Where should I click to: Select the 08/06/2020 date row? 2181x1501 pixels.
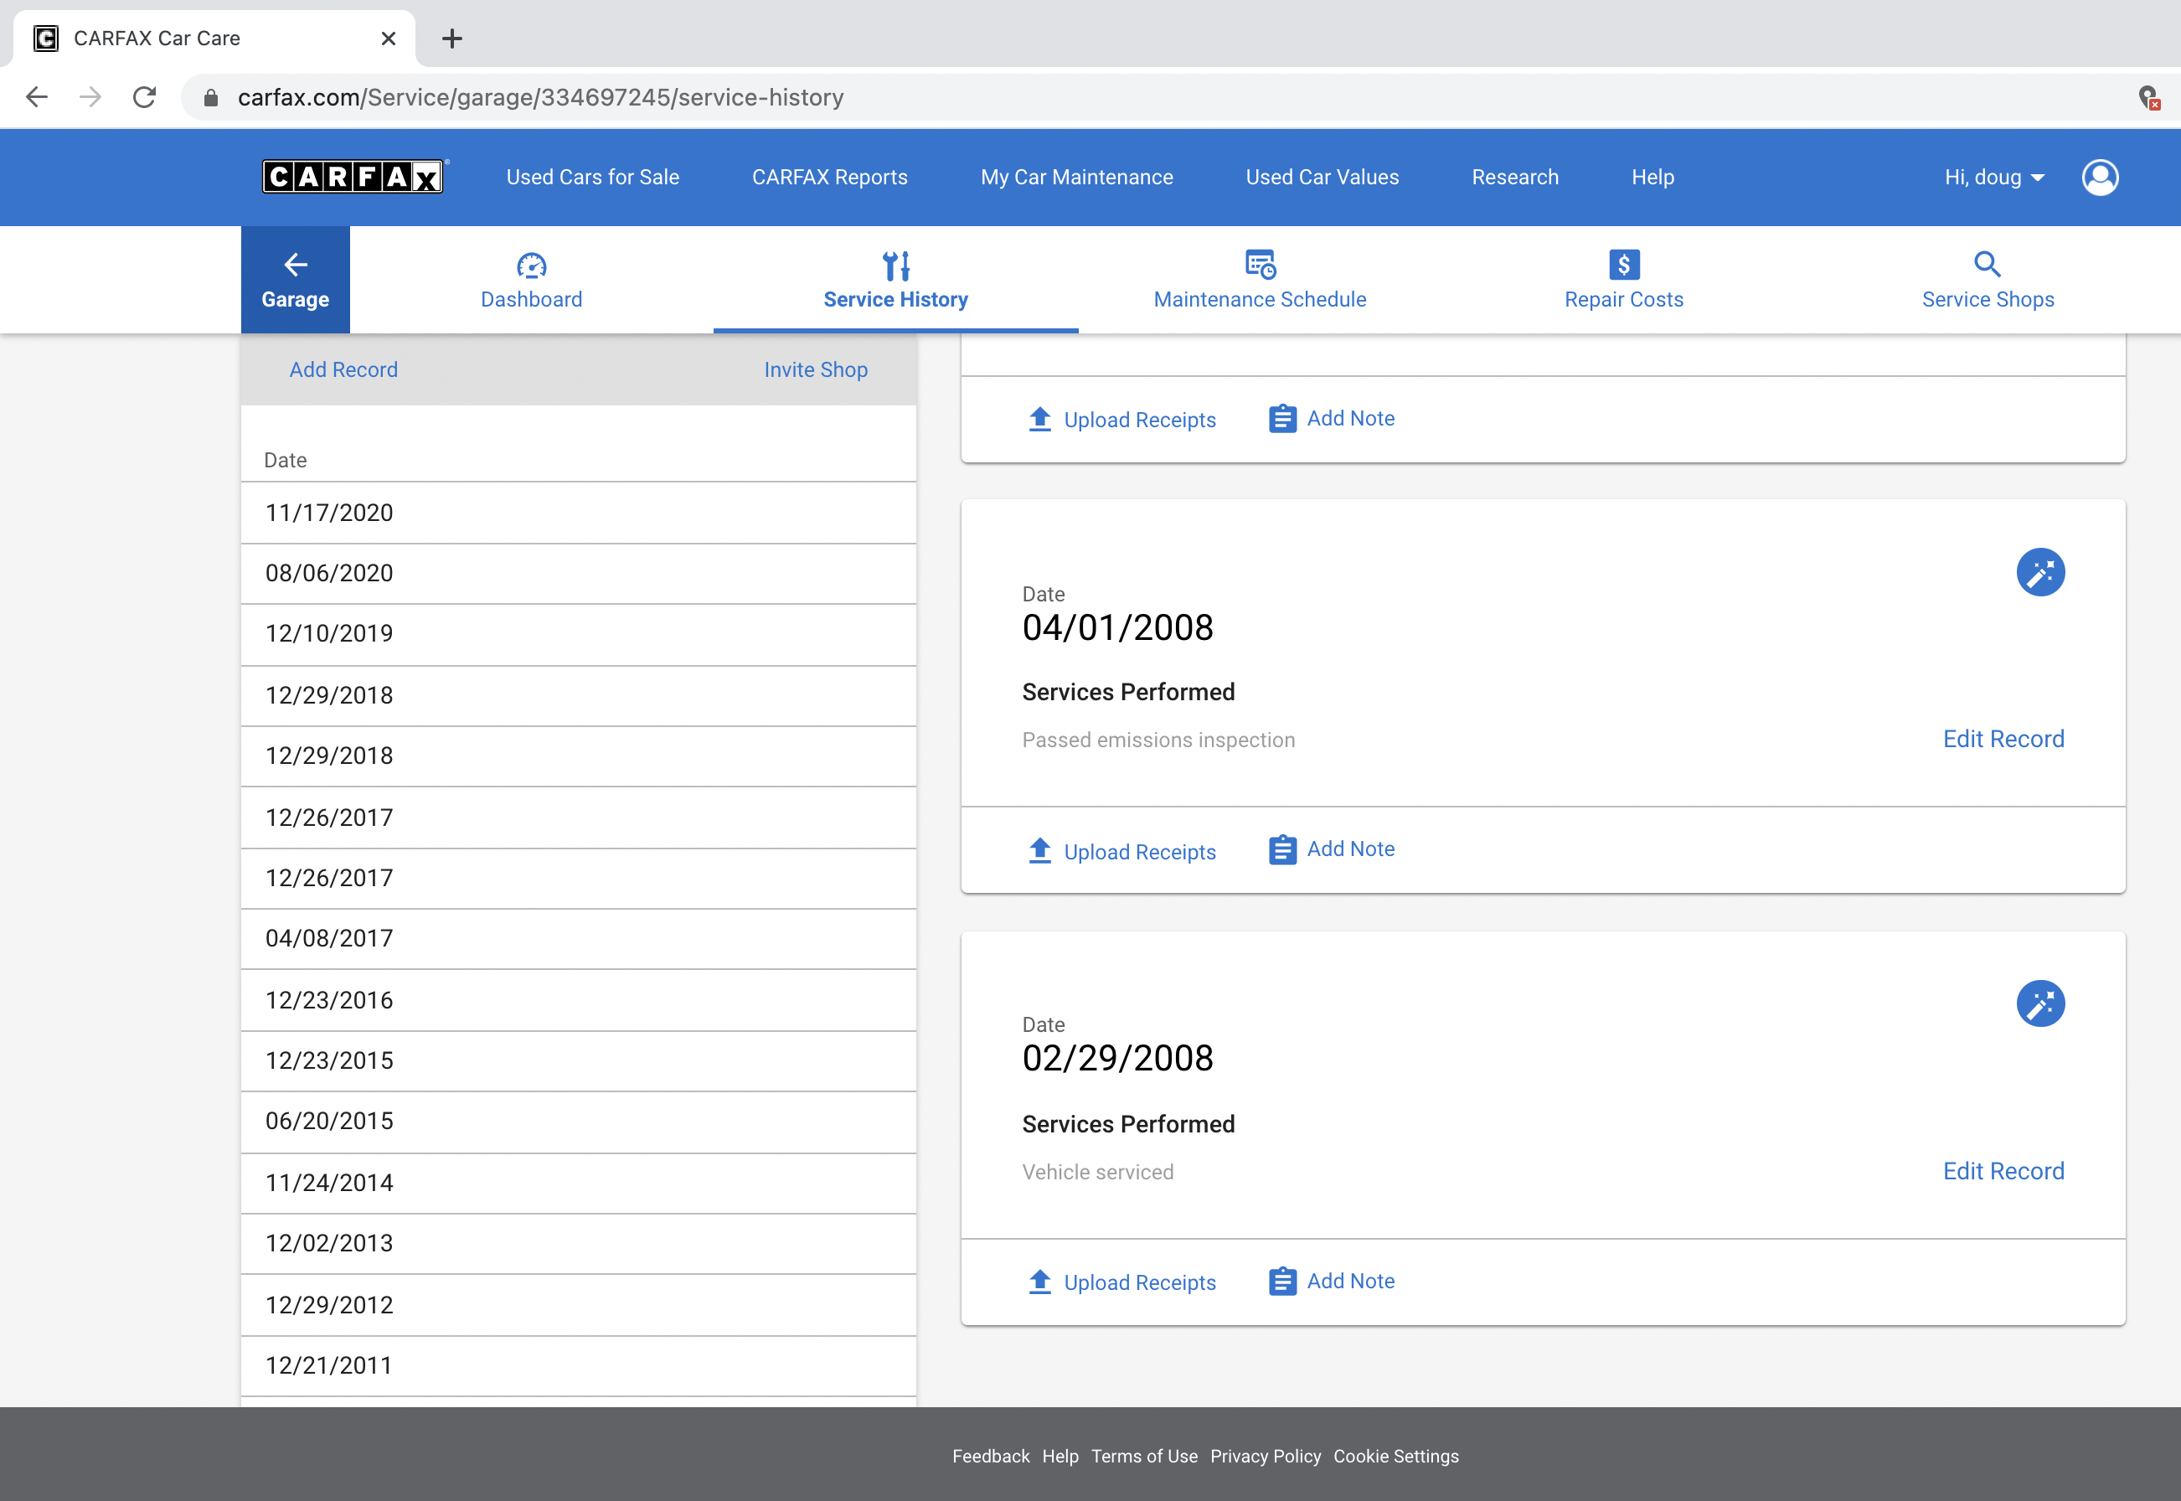pyautogui.click(x=579, y=573)
